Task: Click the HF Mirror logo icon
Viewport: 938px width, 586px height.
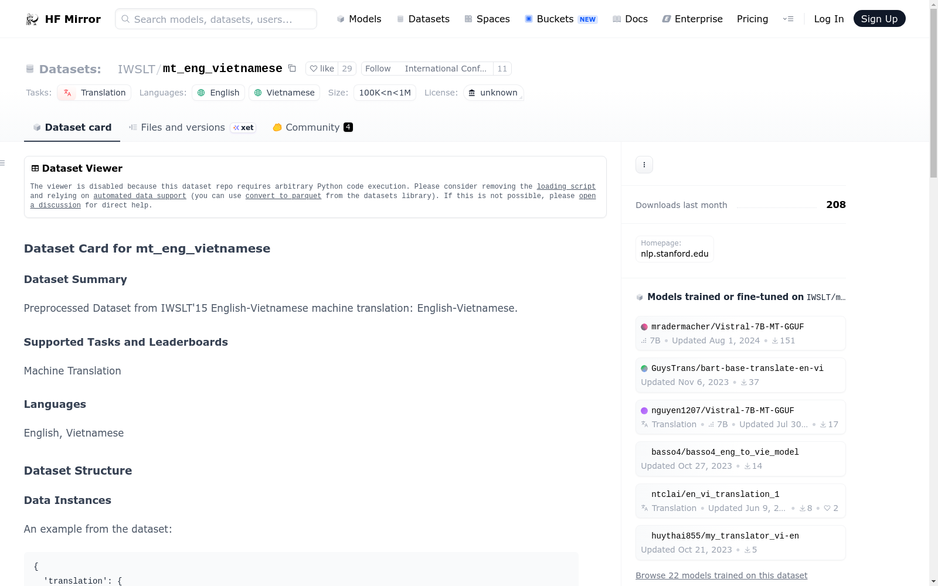Action: point(32,19)
